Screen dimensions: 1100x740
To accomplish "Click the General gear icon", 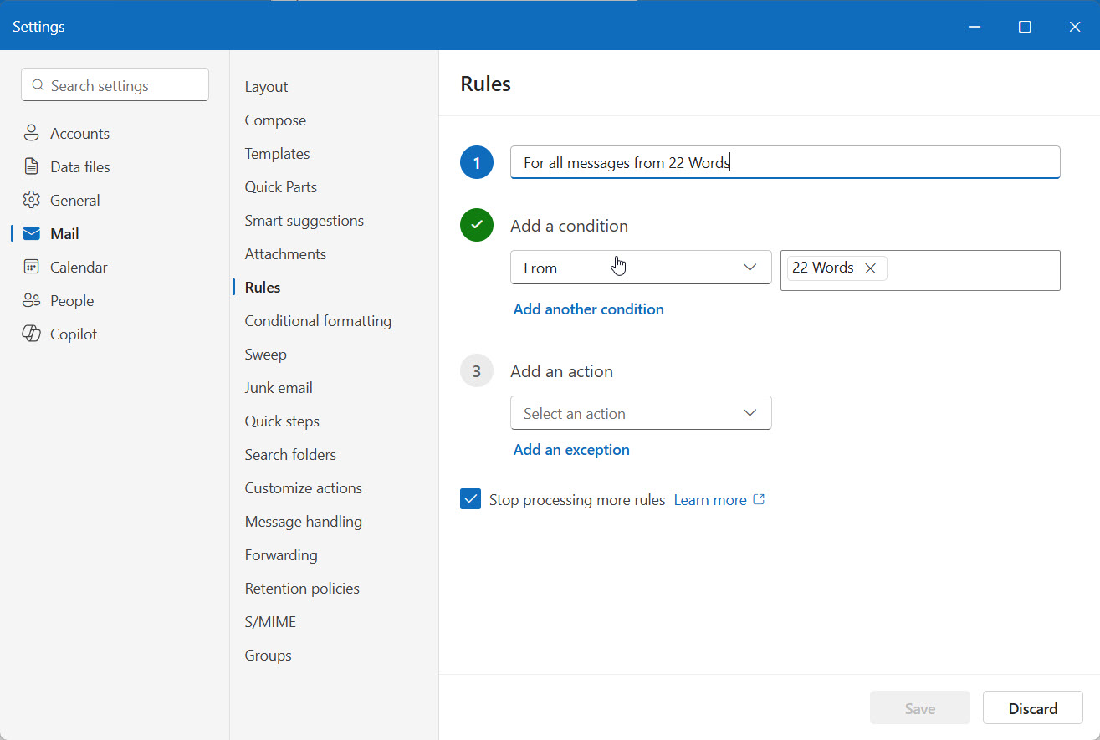I will point(32,200).
